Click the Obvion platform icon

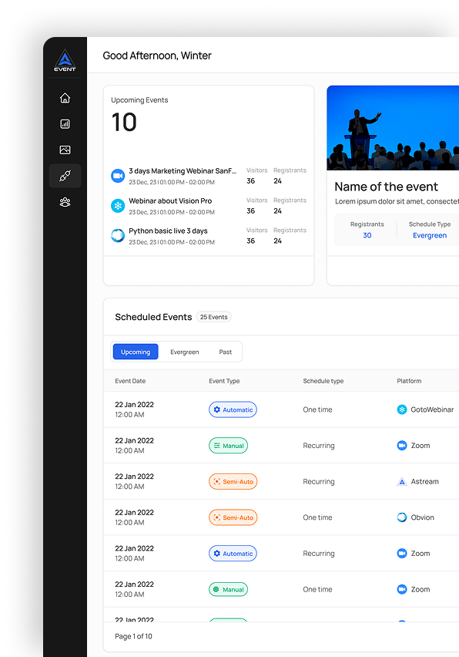pyautogui.click(x=402, y=517)
